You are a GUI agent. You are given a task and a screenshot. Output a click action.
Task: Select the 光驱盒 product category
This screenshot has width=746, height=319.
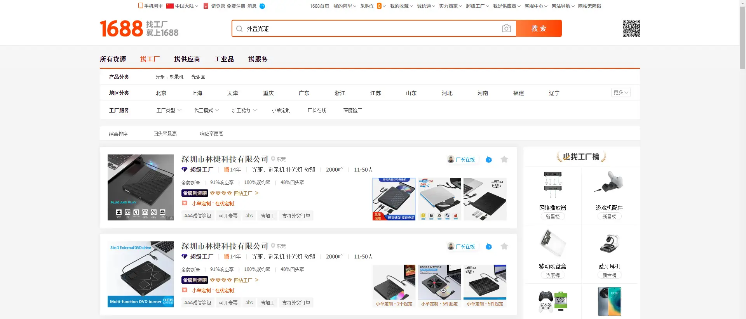click(198, 77)
